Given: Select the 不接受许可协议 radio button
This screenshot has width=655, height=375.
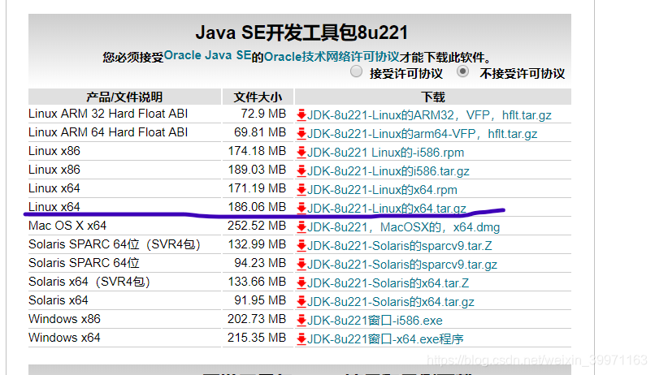Looking at the screenshot, I should [x=462, y=71].
